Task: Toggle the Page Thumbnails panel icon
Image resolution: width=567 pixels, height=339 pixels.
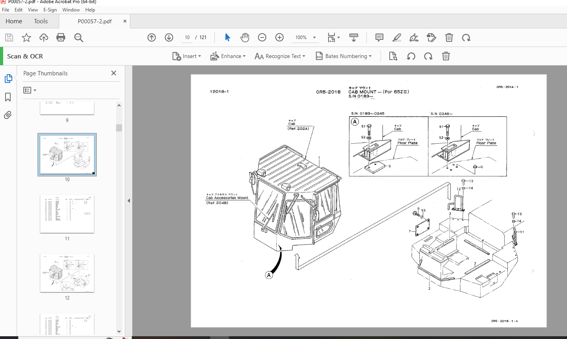Action: click(8, 79)
